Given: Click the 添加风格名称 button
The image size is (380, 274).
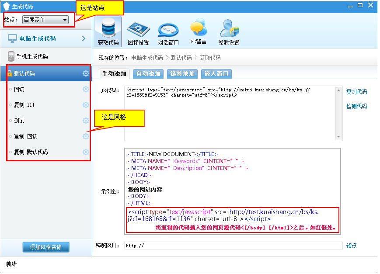Looking at the screenshot, I should tap(45, 247).
